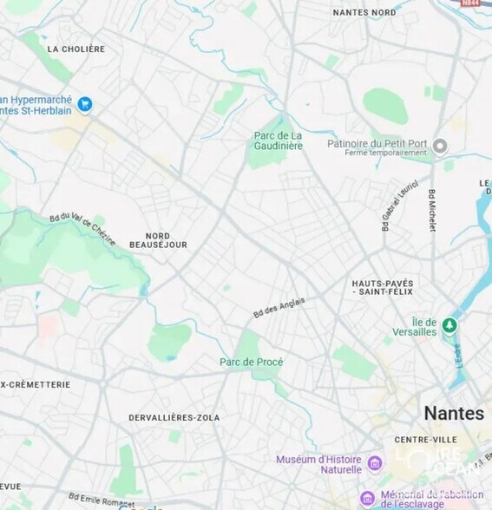The image size is (492, 510).
Task: Click the Parc de Procé label
Action: tap(252, 362)
